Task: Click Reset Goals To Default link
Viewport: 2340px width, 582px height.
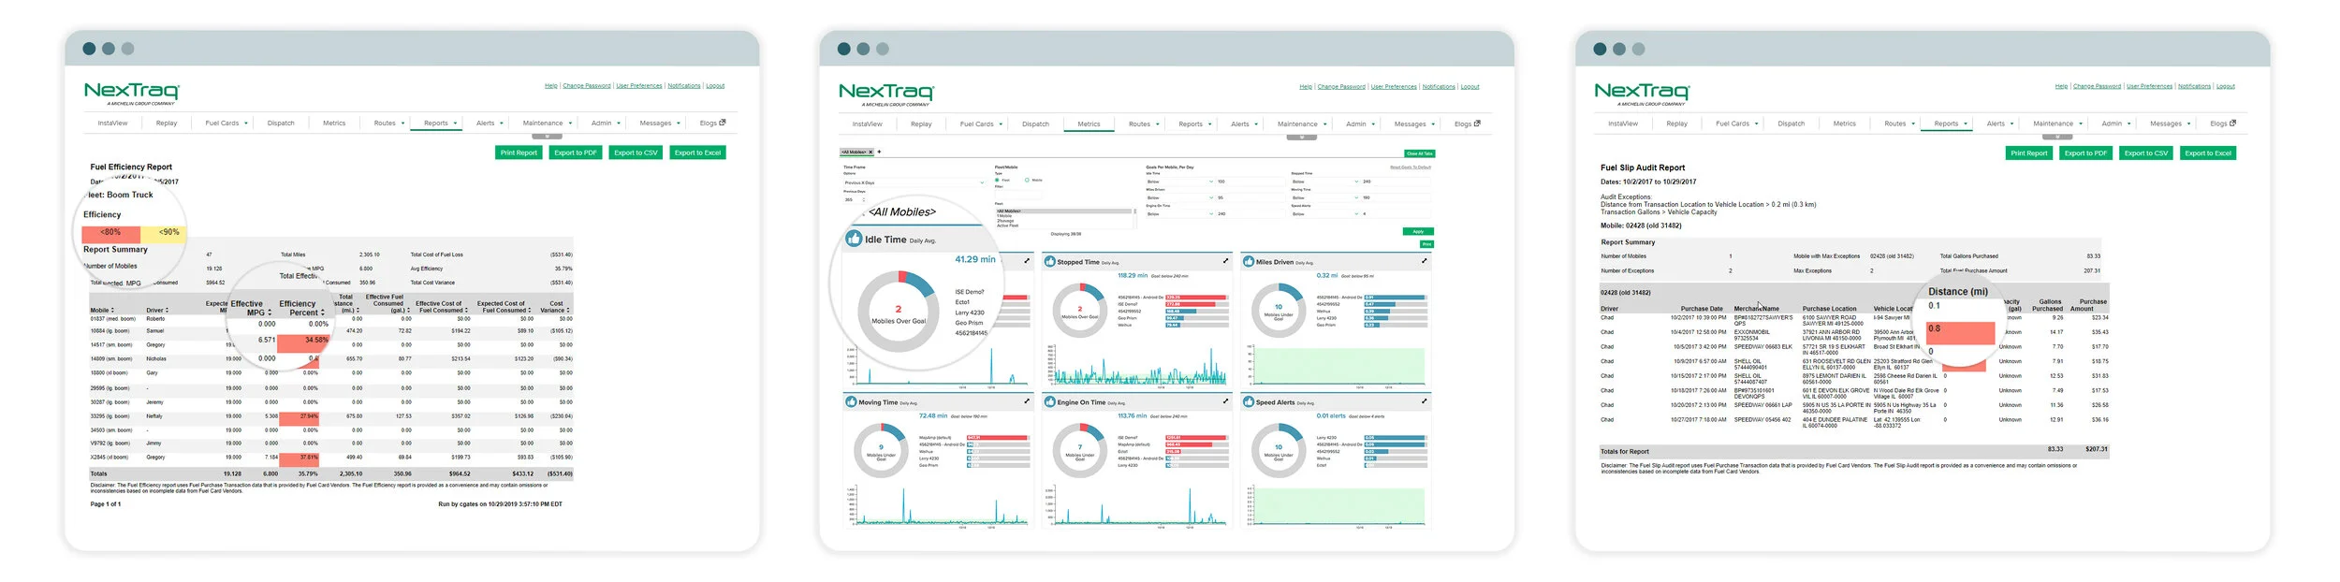Action: tap(1410, 167)
